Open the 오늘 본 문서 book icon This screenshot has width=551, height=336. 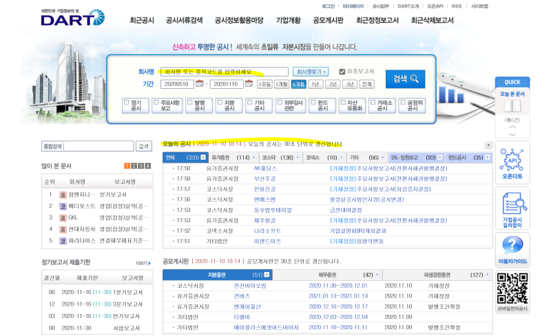coord(512,106)
